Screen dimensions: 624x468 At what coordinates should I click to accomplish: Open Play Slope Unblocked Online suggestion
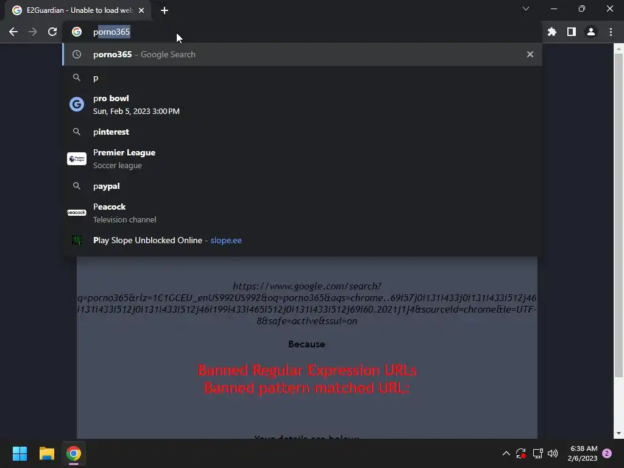302,240
